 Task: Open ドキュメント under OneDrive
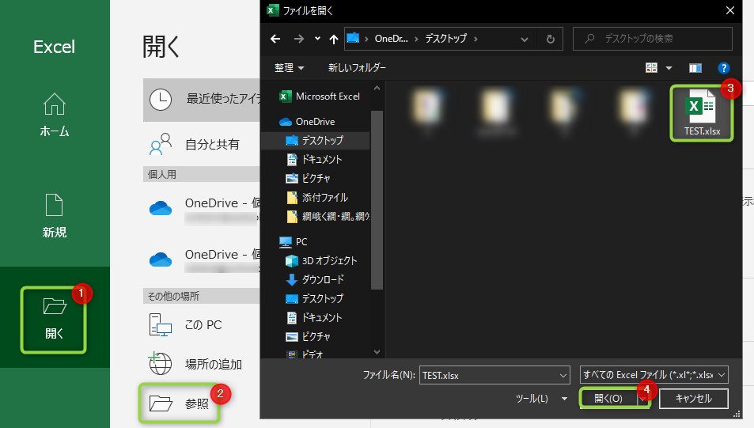[315, 159]
